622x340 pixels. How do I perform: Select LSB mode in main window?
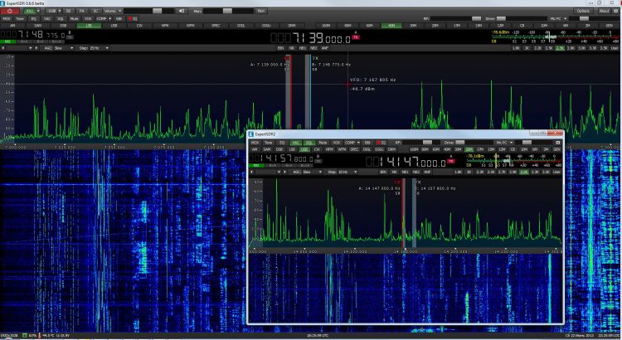click(90, 26)
